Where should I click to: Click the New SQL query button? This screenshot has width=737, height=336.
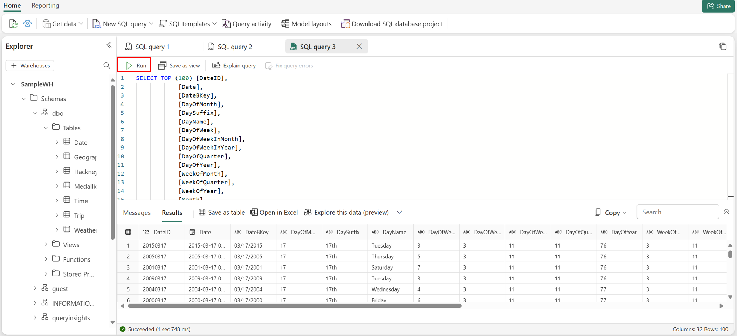point(119,24)
